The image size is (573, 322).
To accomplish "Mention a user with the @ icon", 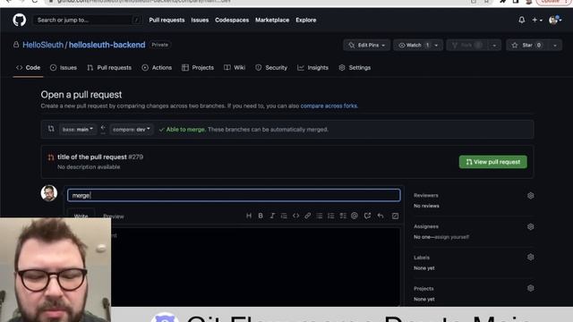I will 355,216.
